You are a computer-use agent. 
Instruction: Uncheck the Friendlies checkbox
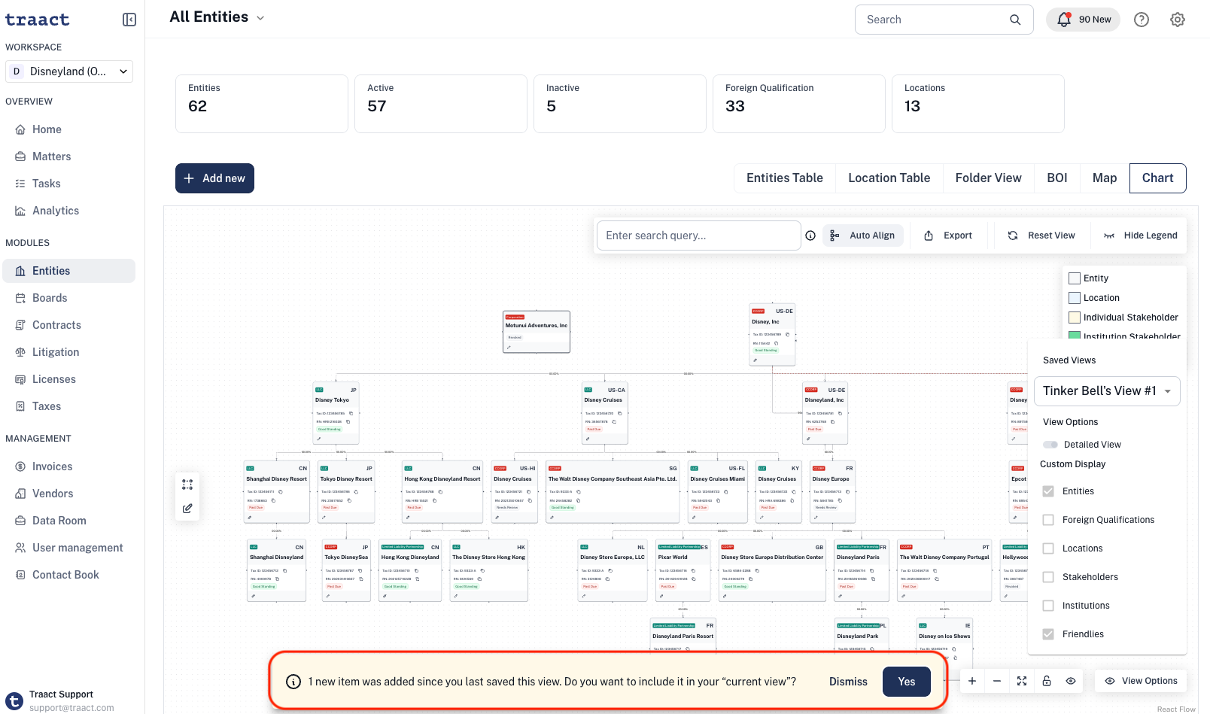(x=1048, y=634)
